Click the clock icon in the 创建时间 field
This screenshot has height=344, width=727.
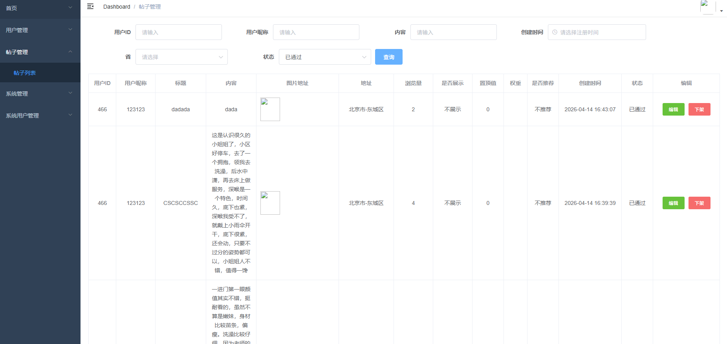pyautogui.click(x=555, y=32)
